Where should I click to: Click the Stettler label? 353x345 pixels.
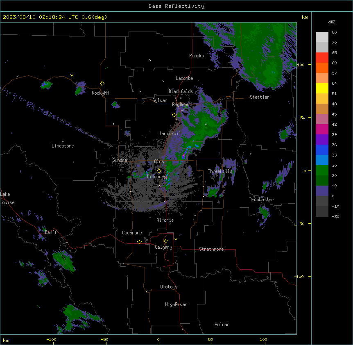pos(260,97)
